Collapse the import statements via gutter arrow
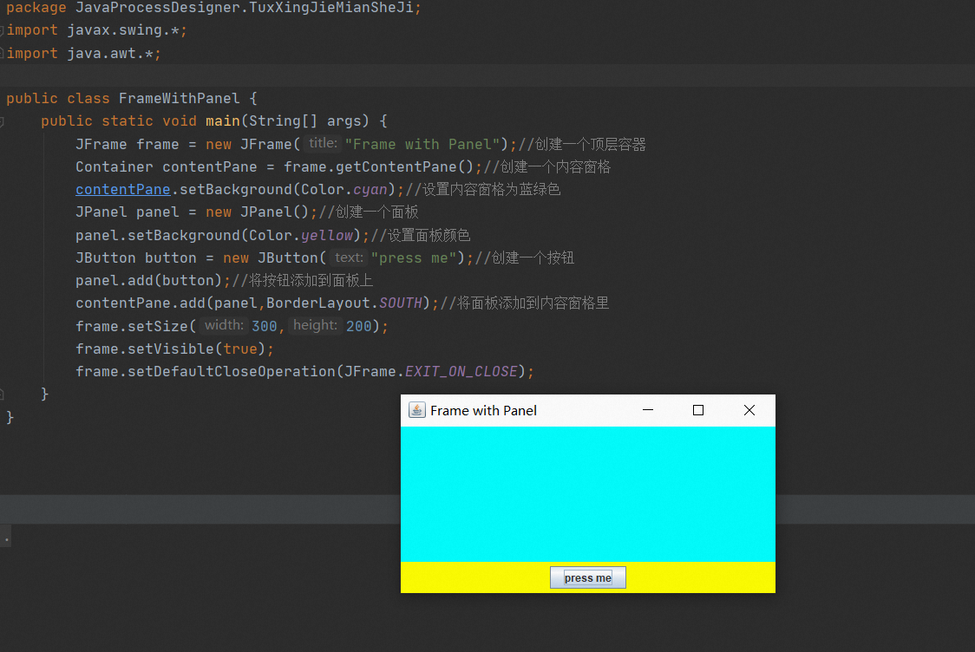Image resolution: width=975 pixels, height=652 pixels. pyautogui.click(x=3, y=29)
